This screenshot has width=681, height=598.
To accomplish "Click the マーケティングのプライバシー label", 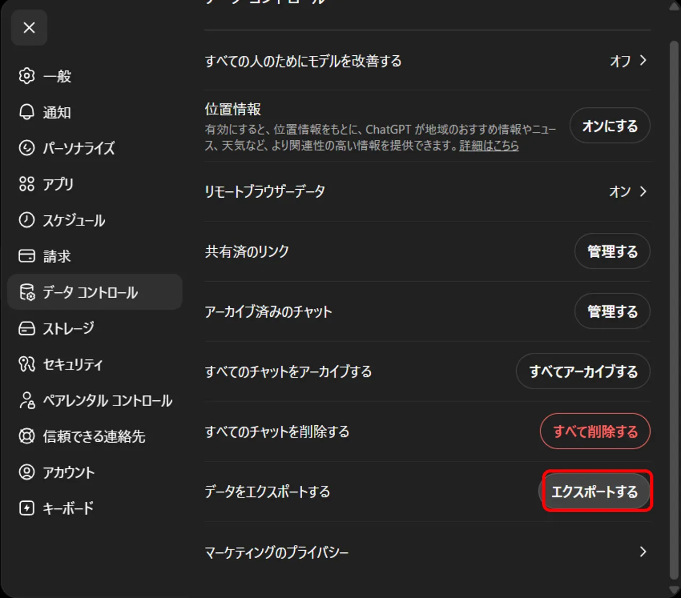I will 277,552.
